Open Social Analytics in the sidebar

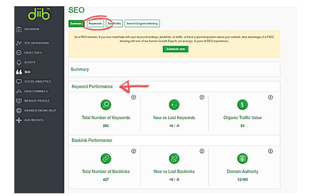[38, 81]
